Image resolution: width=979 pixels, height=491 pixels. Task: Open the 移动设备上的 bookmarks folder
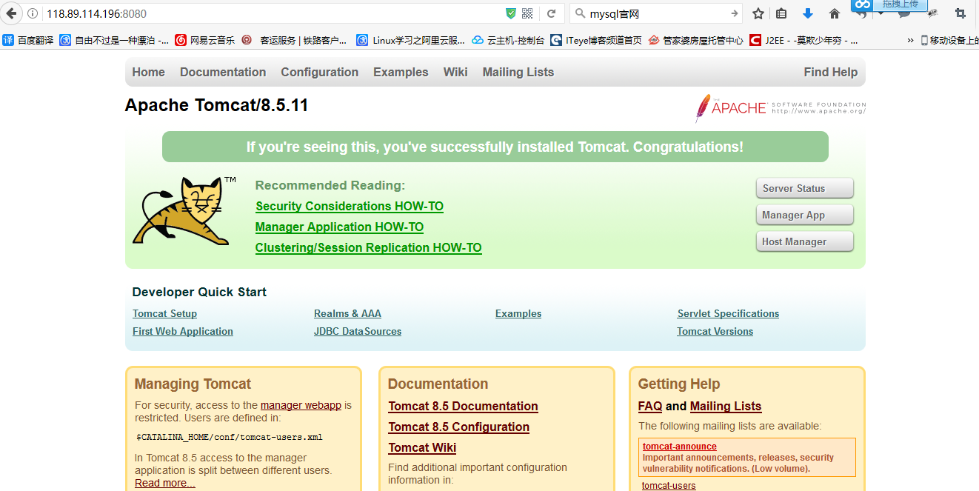tap(949, 40)
